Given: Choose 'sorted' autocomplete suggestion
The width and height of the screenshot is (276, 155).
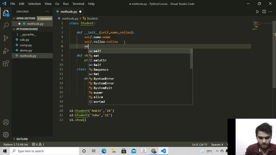Looking at the screenshot, I should click(x=139, y=102).
